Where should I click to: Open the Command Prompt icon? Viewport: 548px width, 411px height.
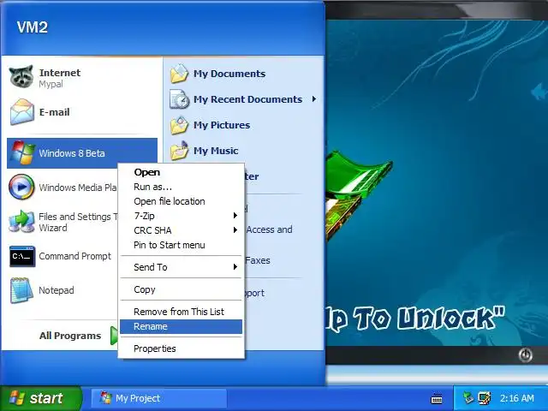coord(22,256)
